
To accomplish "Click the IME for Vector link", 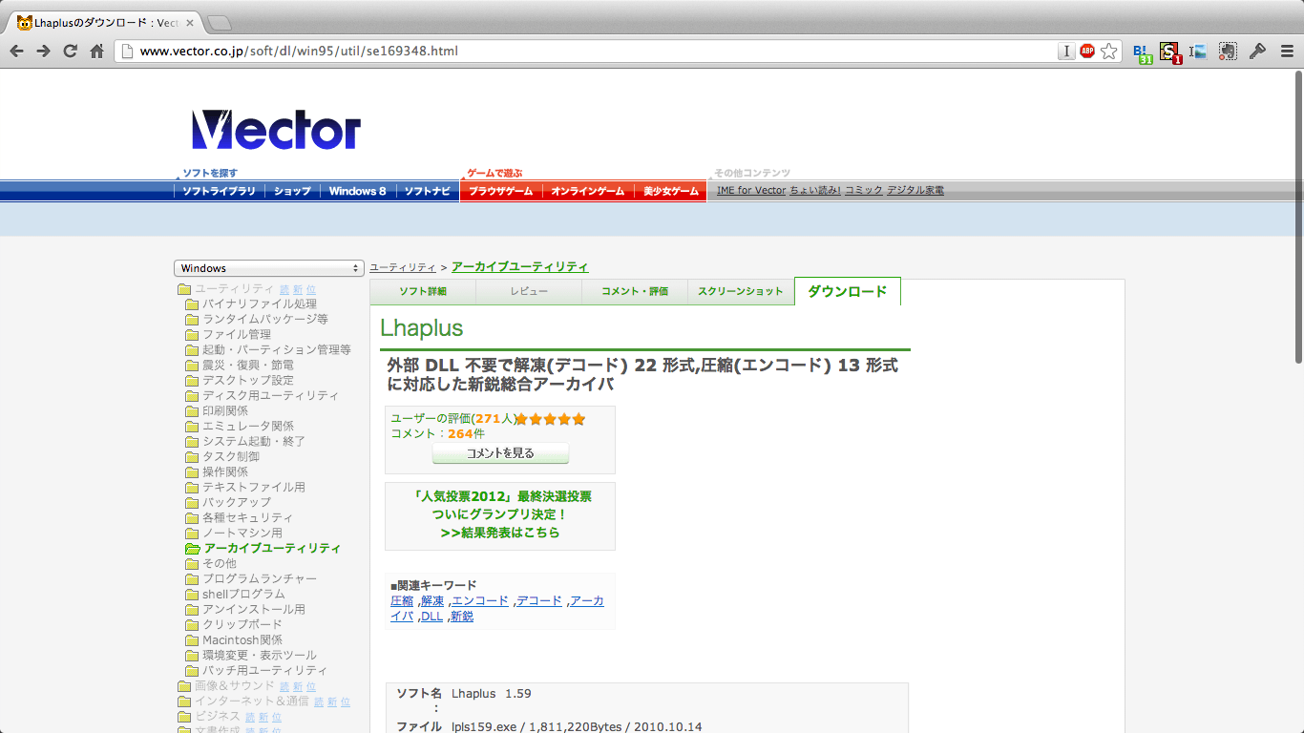I will [x=751, y=191].
